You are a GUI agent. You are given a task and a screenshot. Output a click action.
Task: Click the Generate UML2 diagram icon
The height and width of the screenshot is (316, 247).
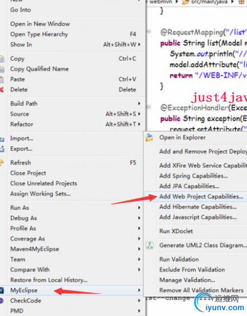click(149, 245)
